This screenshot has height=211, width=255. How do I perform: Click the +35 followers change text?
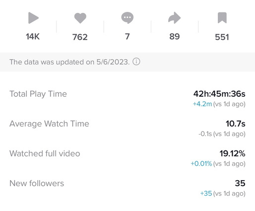pos(206,193)
